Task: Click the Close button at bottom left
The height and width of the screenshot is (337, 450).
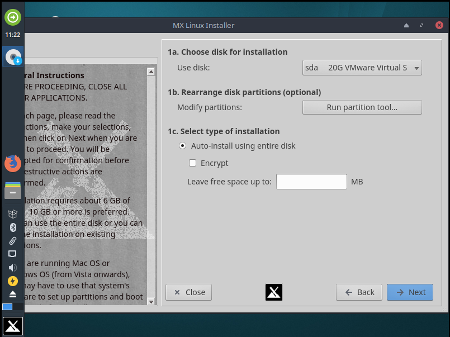Action: coord(189,292)
